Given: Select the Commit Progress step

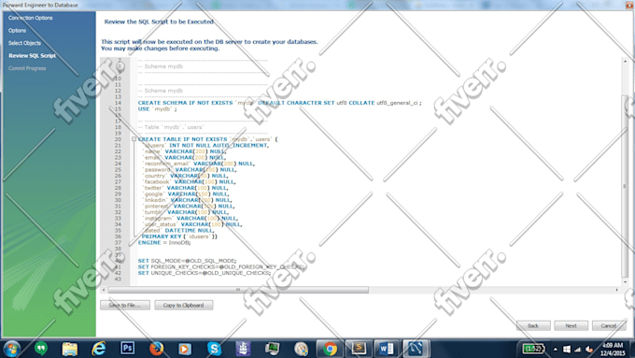Looking at the screenshot, I should tap(27, 68).
